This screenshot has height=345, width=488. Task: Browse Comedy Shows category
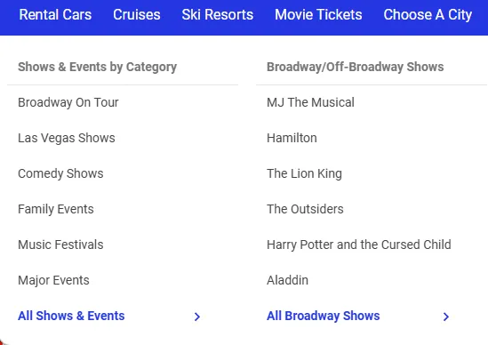coord(60,173)
